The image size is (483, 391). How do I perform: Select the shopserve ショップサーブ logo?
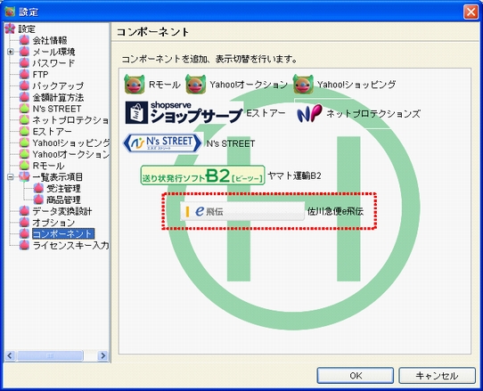(x=184, y=113)
